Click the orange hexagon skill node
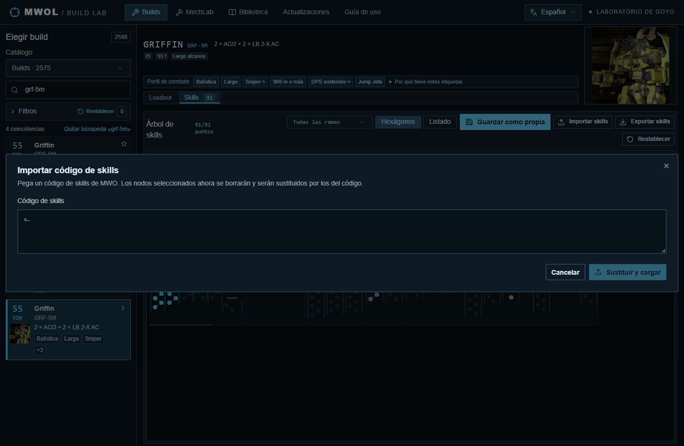684x446 pixels. 511,297
